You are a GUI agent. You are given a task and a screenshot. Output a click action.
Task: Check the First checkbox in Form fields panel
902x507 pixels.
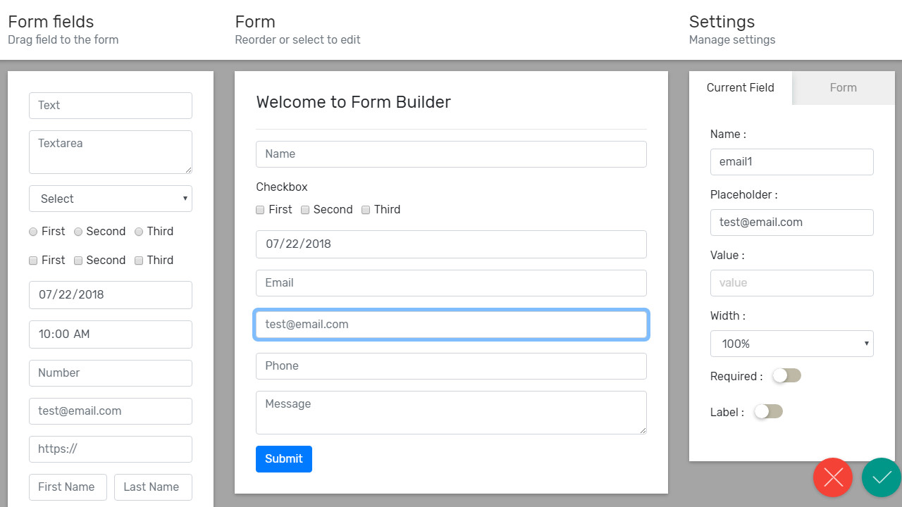tap(33, 261)
